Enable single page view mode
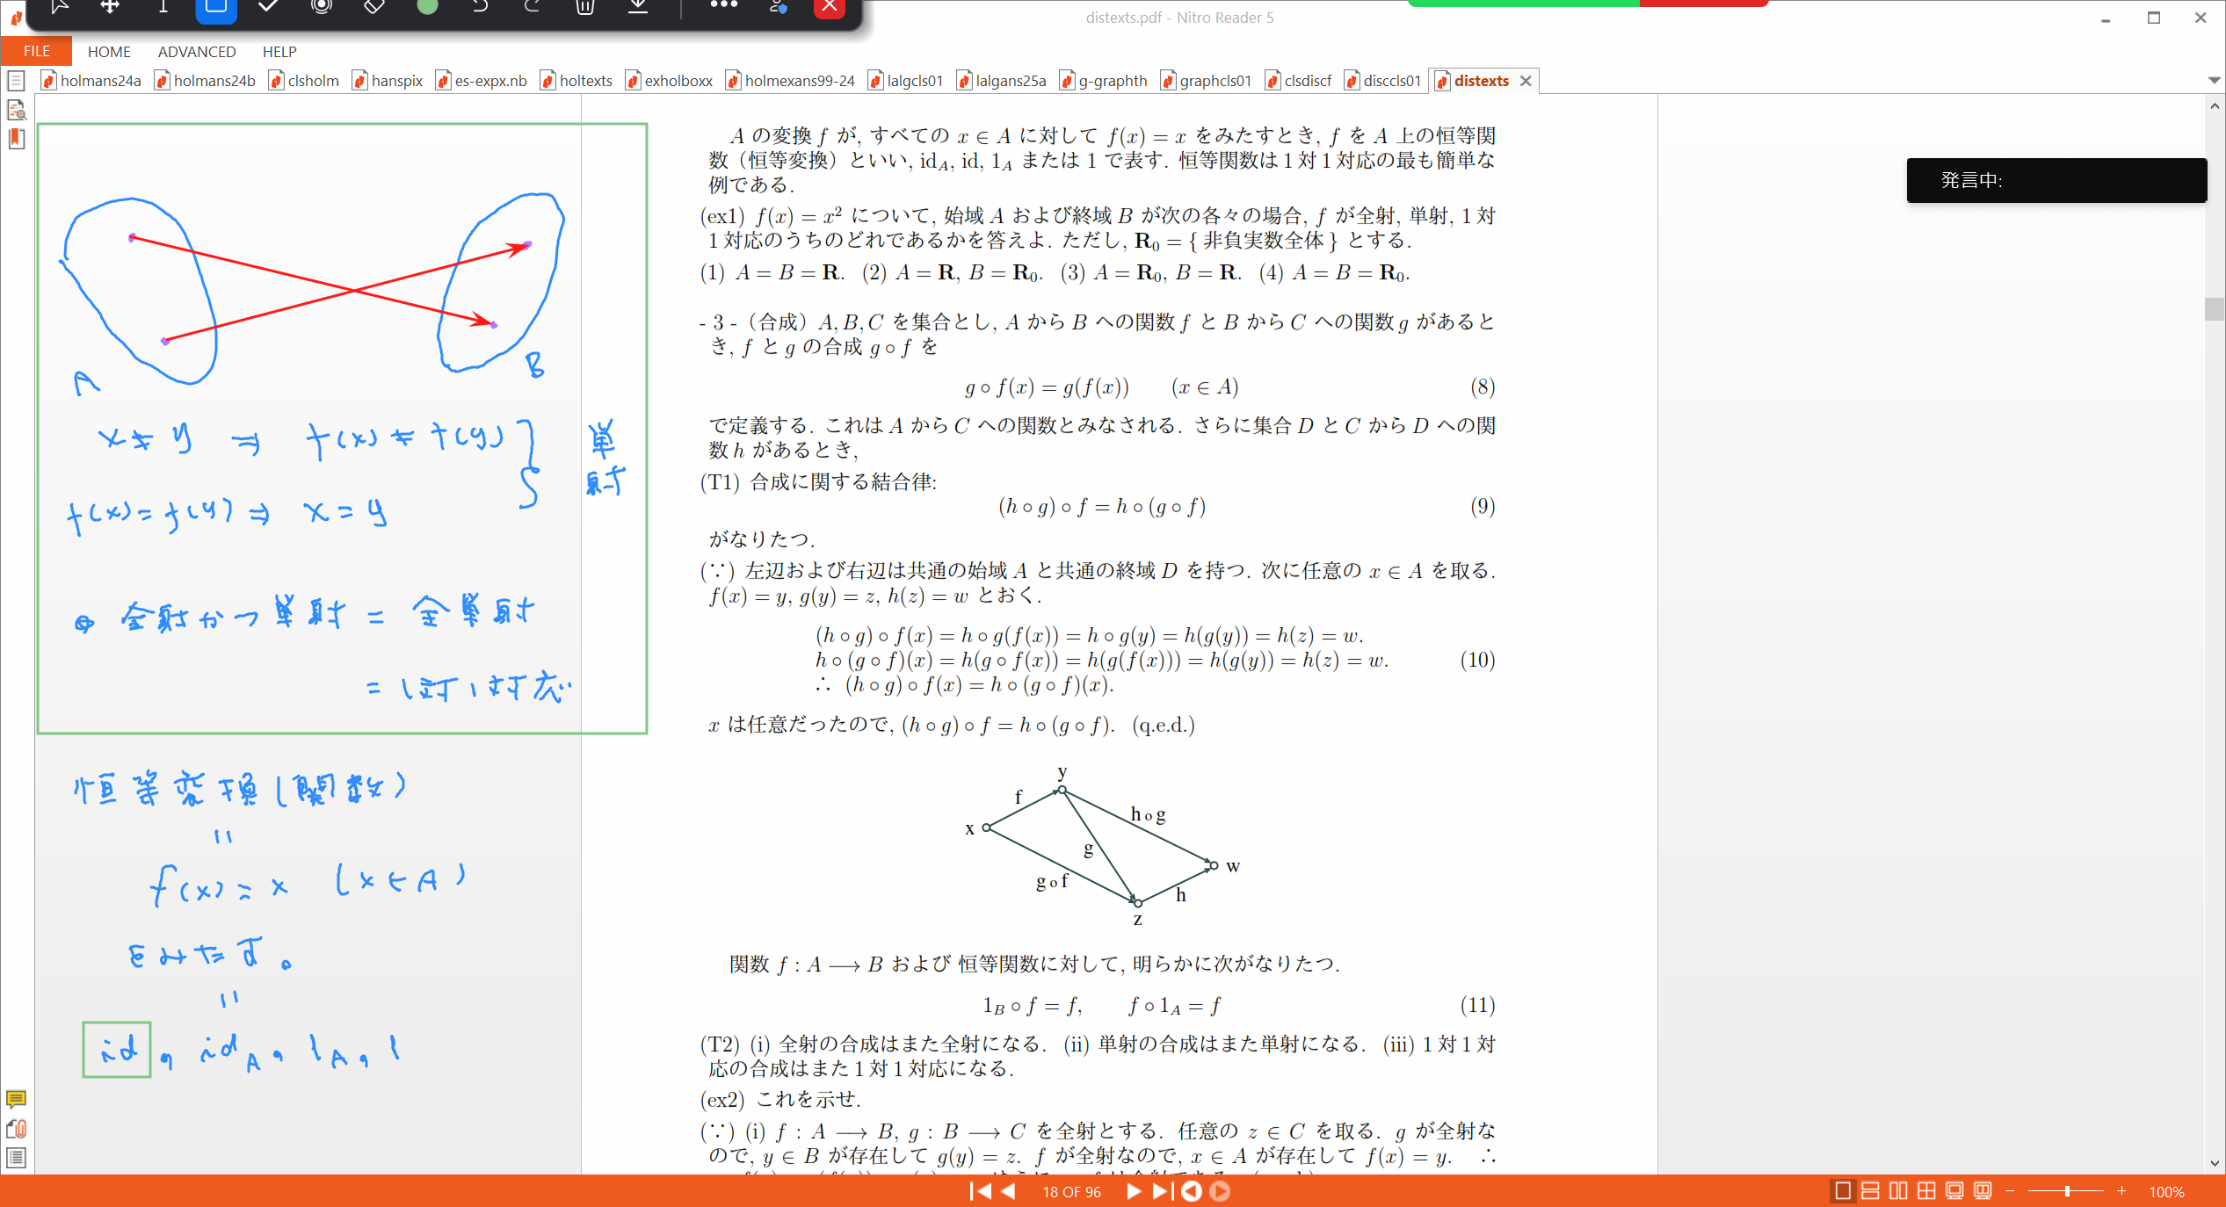Image resolution: width=2226 pixels, height=1207 pixels. click(x=1843, y=1191)
